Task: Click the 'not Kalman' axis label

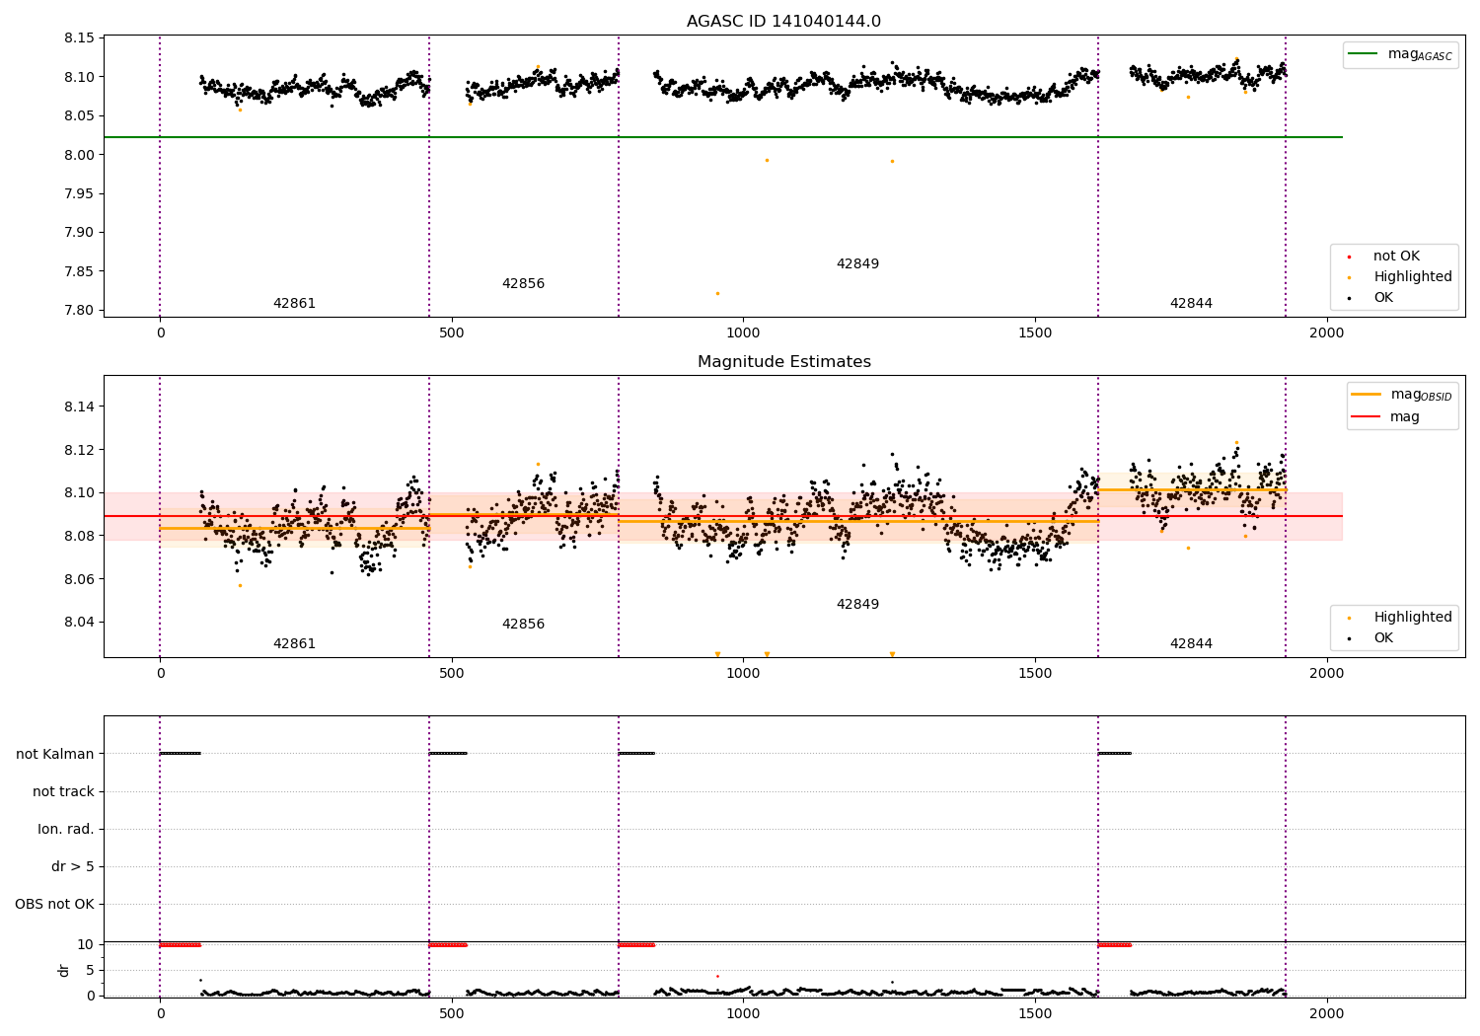Action: (55, 755)
